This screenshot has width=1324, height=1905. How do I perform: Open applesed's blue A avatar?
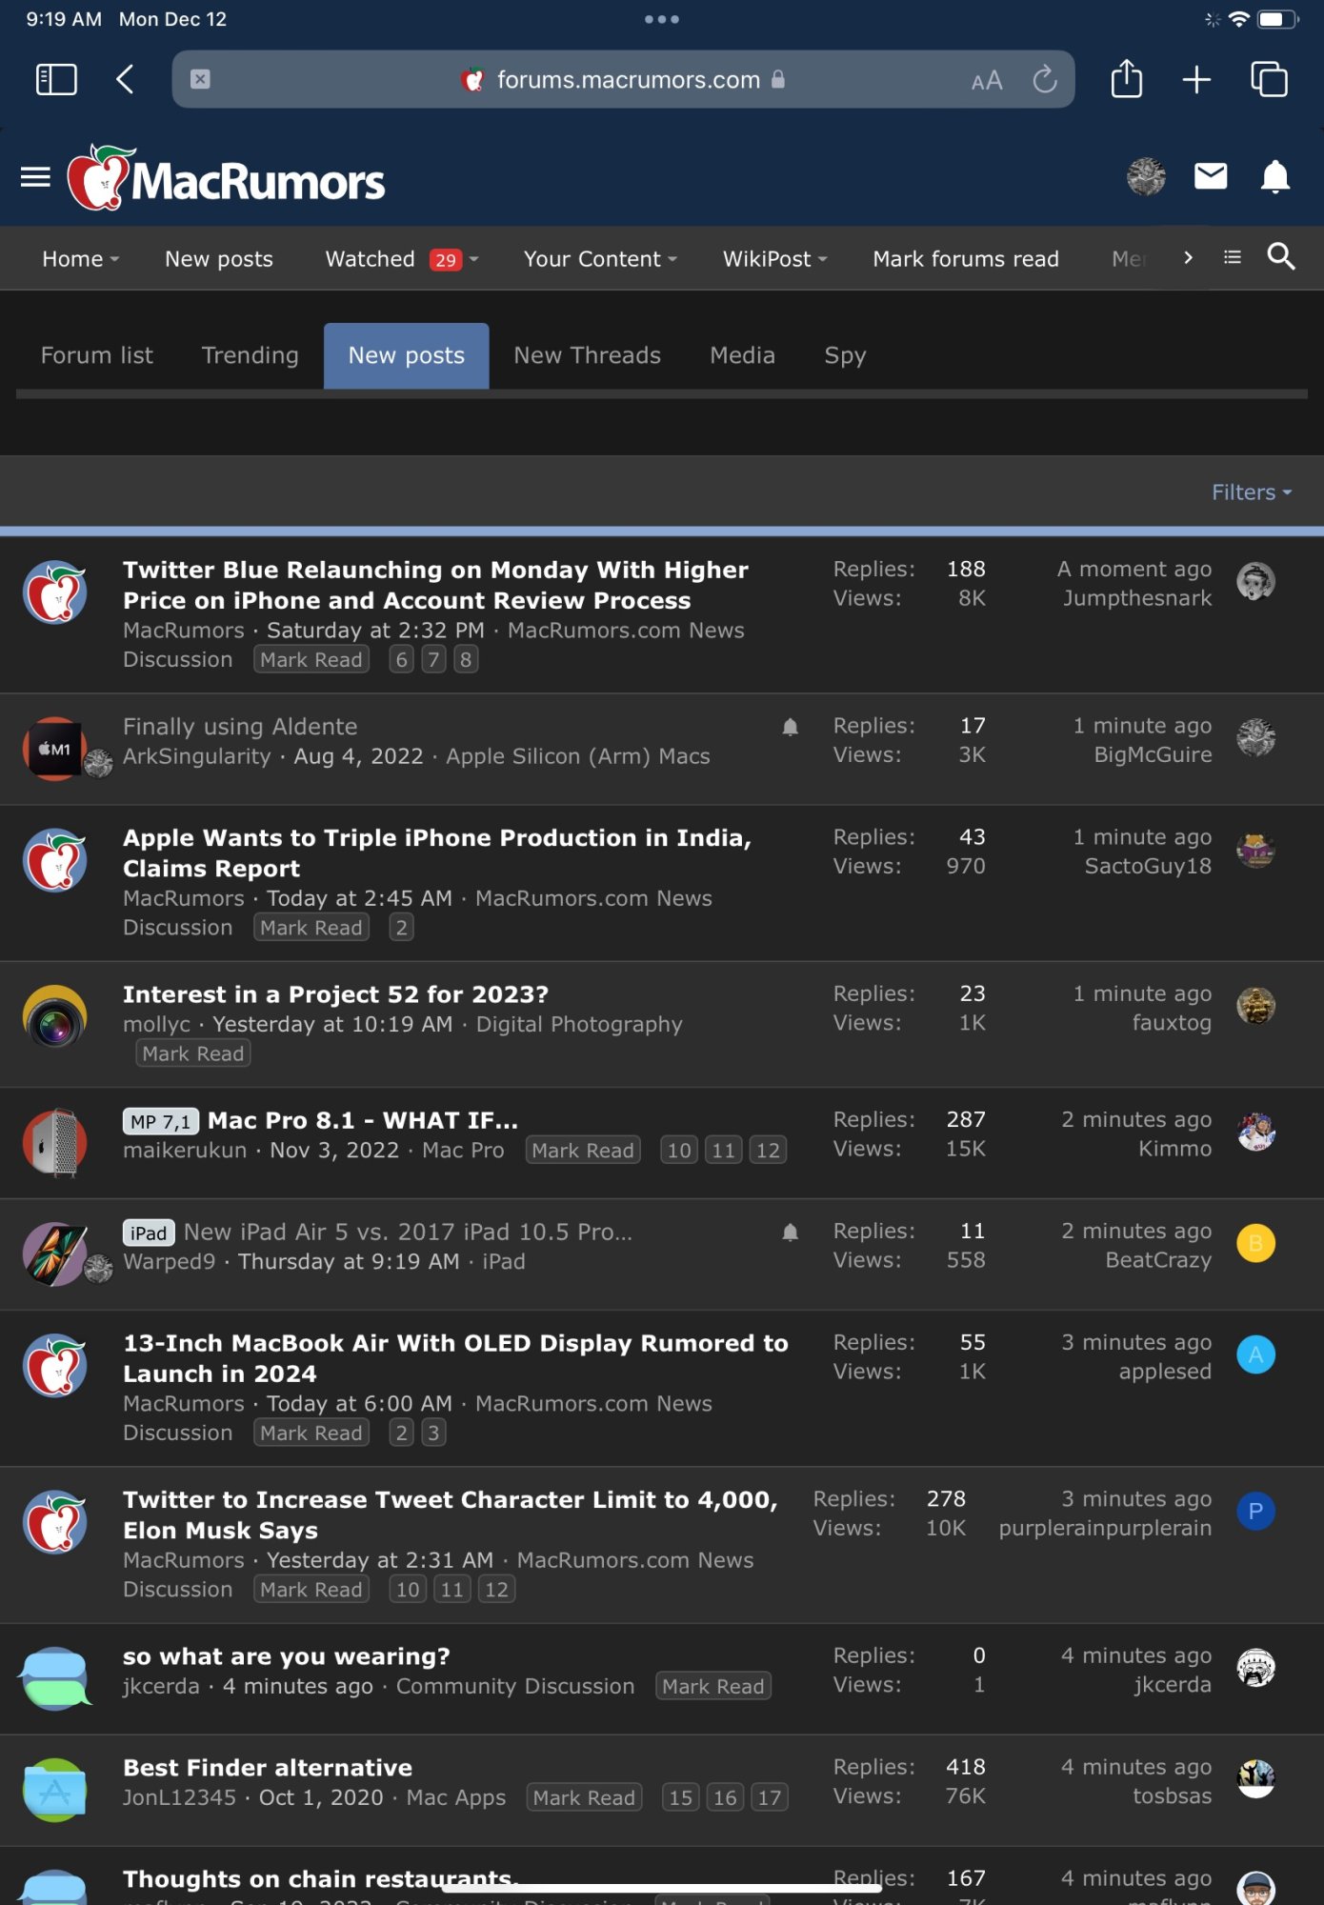[x=1255, y=1354]
